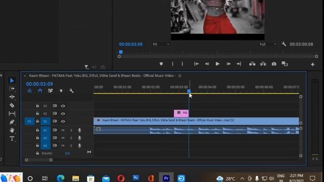The width and height of the screenshot is (324, 182).
Task: Click the Program monitor playhead marker
Action: coord(121,52)
